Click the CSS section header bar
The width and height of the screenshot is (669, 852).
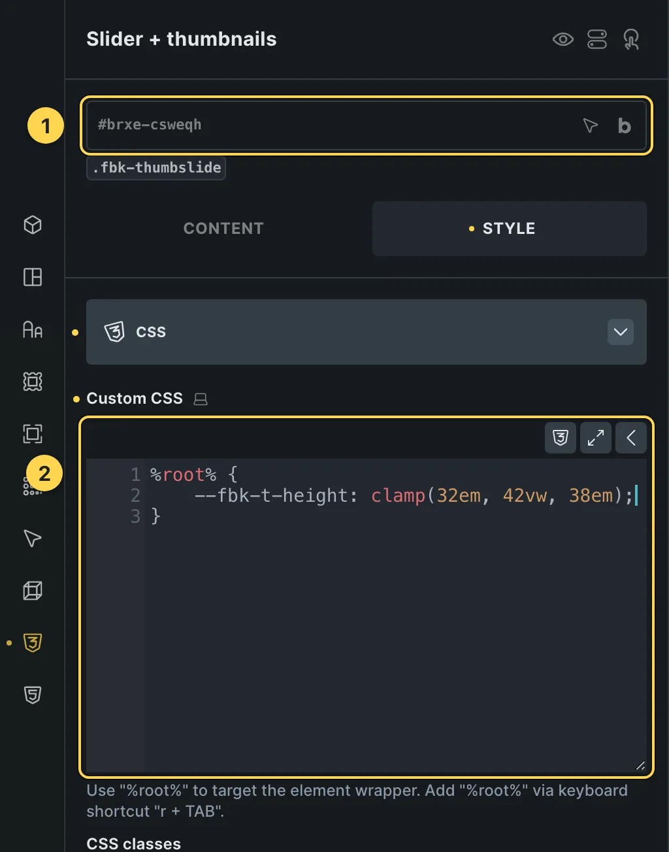tap(367, 332)
